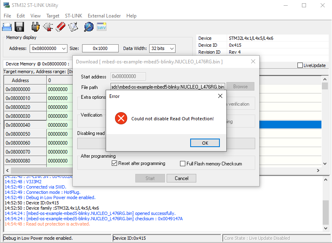332x243 pixels.
Task: Open the ST-LINK menu
Action: point(74,16)
